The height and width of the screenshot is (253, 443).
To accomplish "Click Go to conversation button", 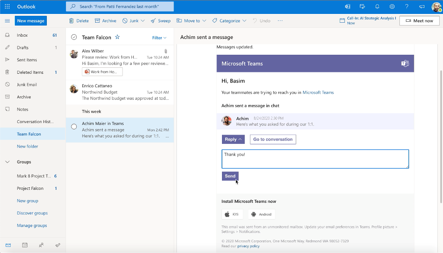I will click(x=273, y=139).
